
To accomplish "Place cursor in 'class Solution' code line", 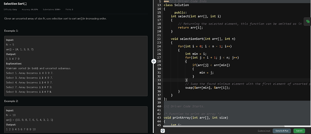I will point(176,5).
